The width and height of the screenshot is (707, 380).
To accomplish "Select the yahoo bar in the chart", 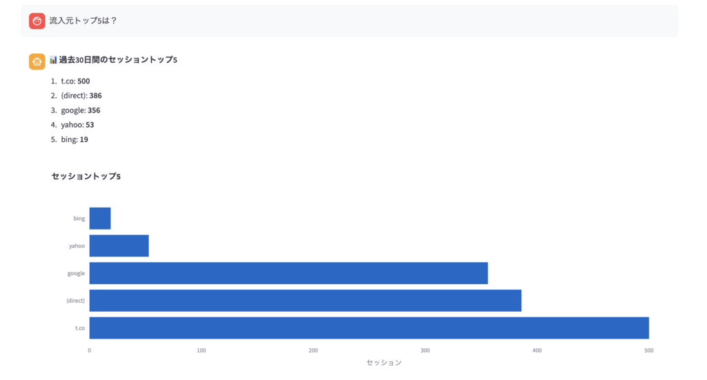I will point(119,246).
